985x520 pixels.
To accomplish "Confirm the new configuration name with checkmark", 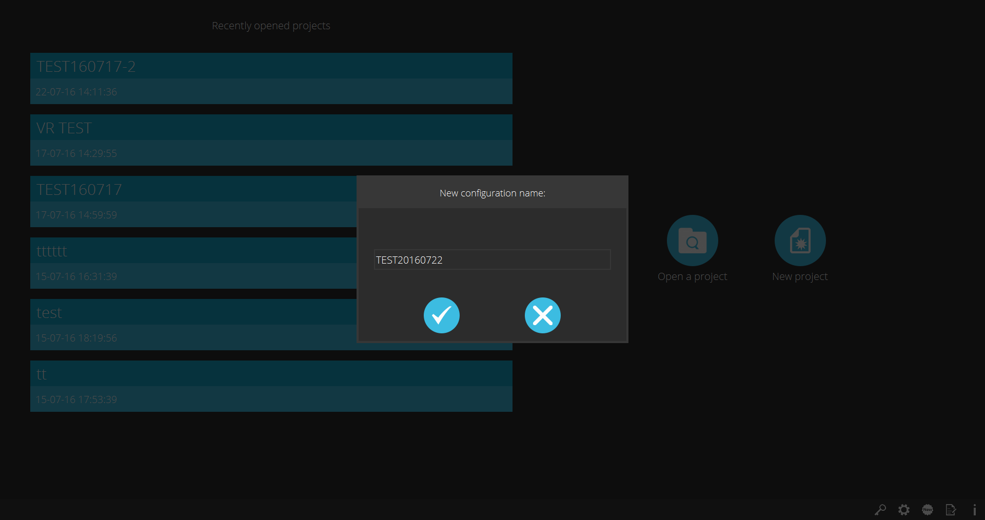I will 441,315.
